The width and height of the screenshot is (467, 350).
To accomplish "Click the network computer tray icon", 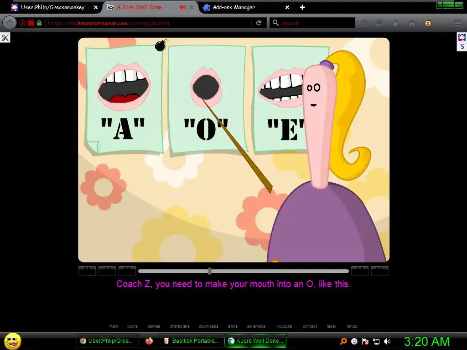I will (376, 341).
